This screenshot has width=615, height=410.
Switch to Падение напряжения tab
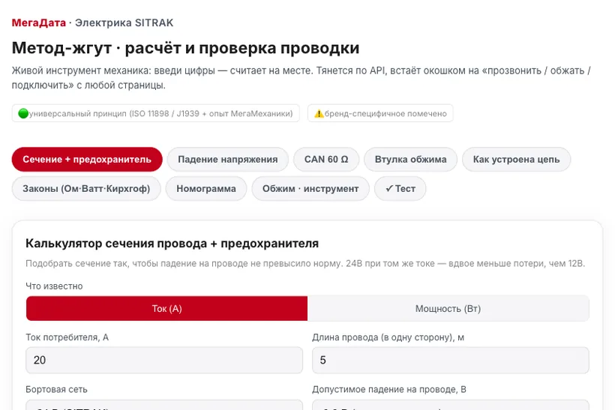(x=228, y=160)
